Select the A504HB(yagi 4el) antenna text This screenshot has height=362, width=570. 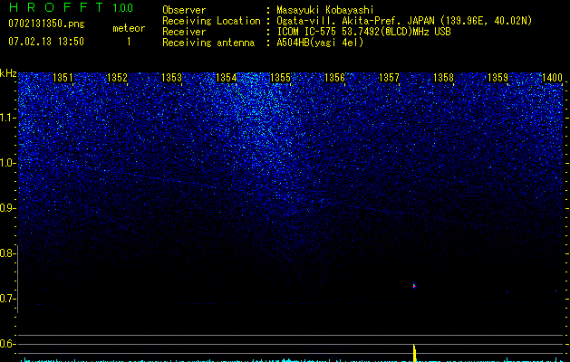(320, 43)
